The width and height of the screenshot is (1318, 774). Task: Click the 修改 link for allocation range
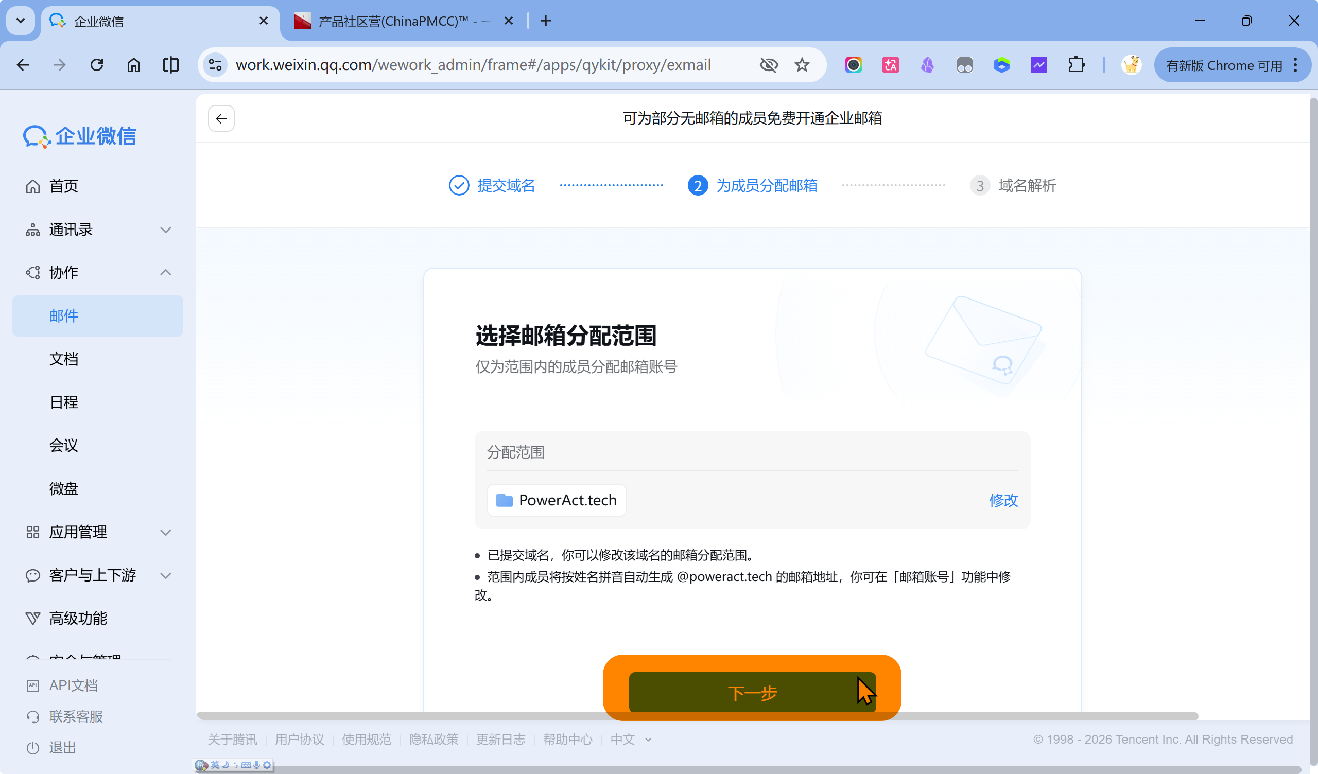[1003, 501]
